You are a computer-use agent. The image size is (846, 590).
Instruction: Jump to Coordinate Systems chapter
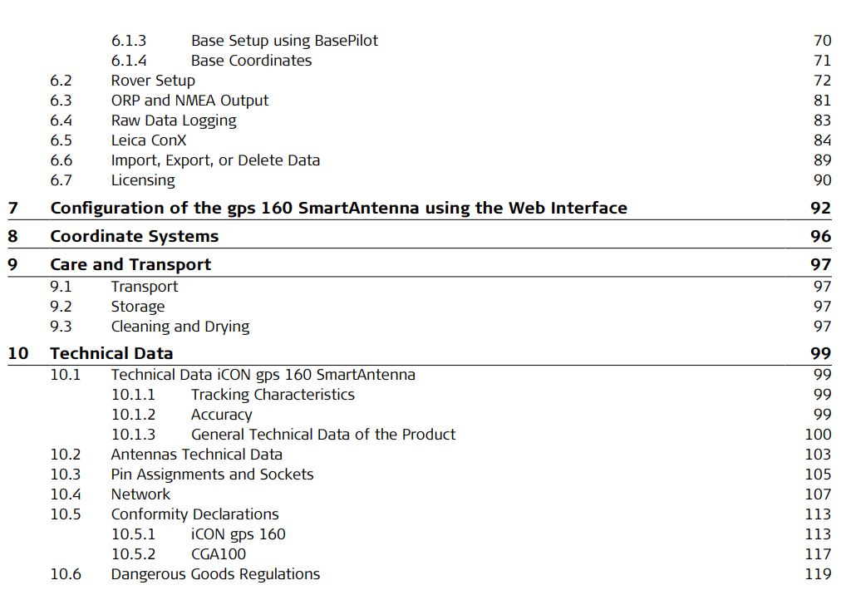click(134, 236)
